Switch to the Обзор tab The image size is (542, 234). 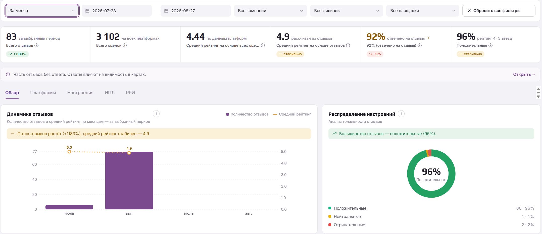(12, 93)
